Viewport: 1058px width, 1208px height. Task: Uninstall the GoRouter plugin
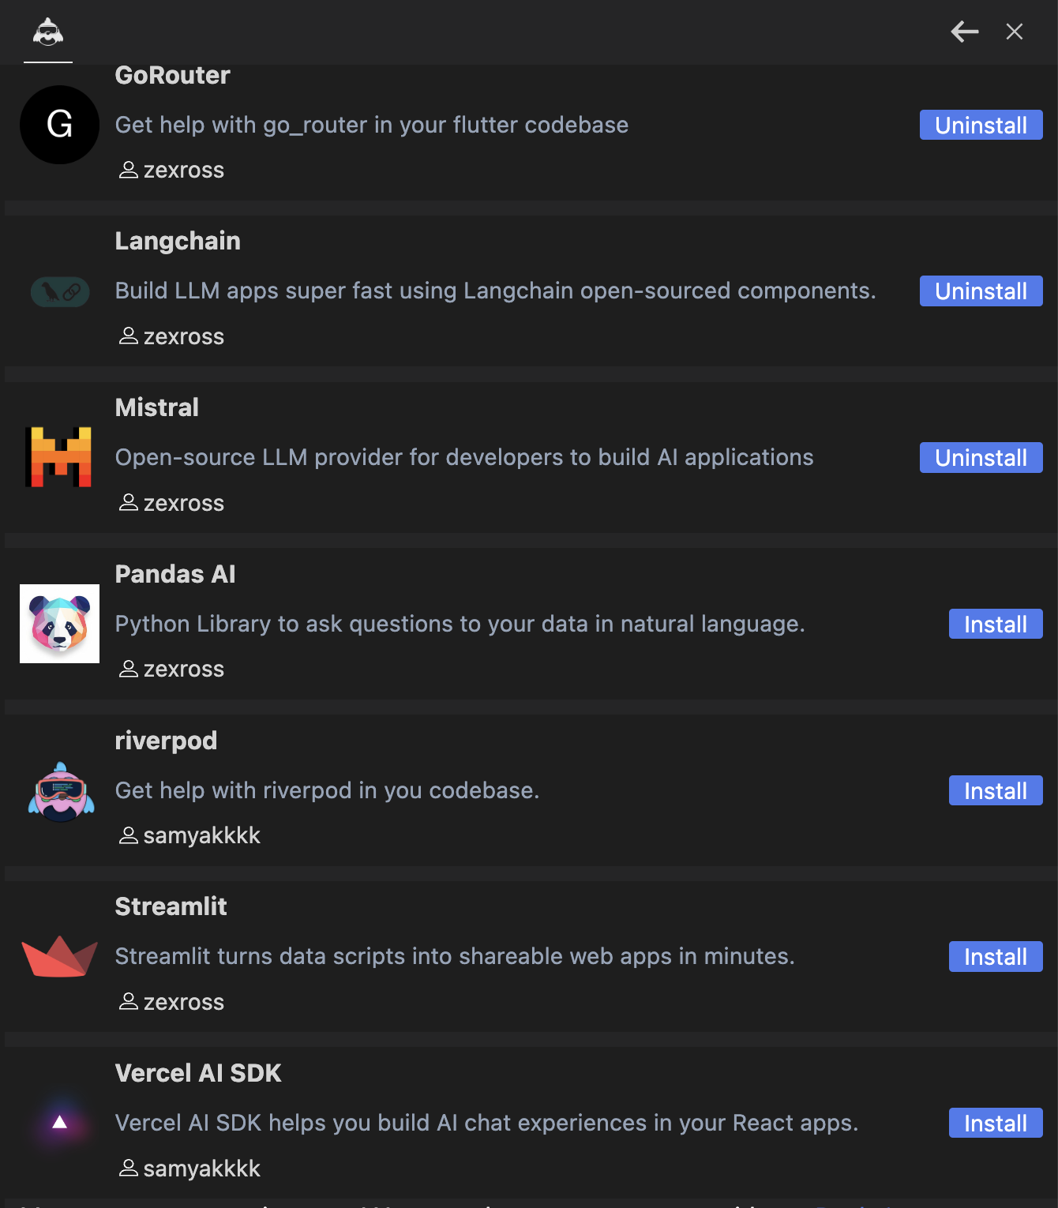click(981, 125)
